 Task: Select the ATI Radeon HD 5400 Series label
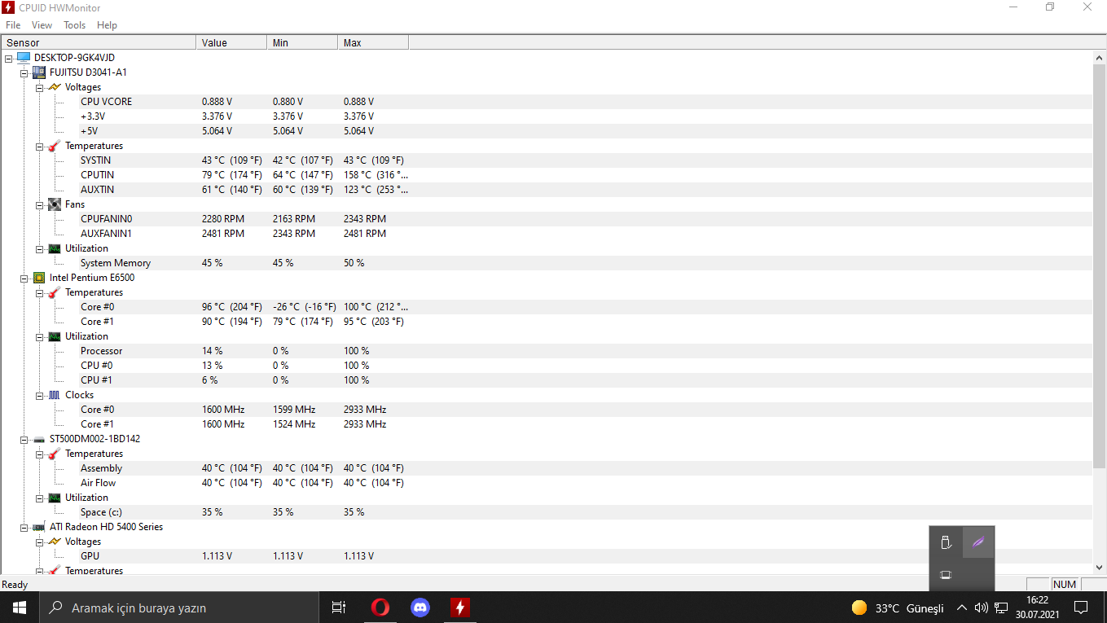[x=106, y=527]
